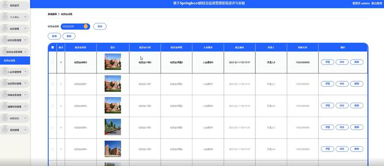Click the picture thumbnail in row 校友会名称6
The height and width of the screenshot is (166, 384).
point(113,105)
